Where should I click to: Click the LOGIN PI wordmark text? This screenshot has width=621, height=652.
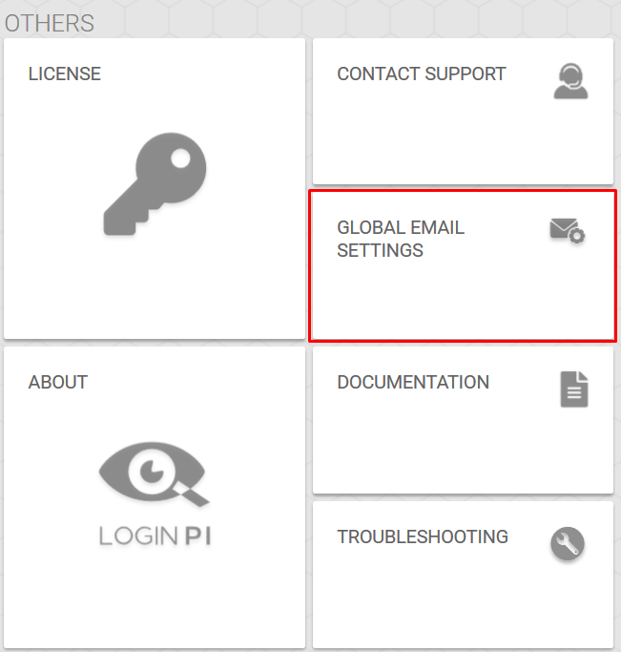(x=155, y=536)
